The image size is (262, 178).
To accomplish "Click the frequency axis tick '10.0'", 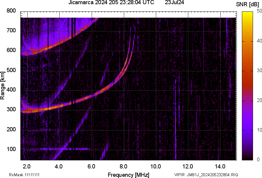I will point(156,166).
